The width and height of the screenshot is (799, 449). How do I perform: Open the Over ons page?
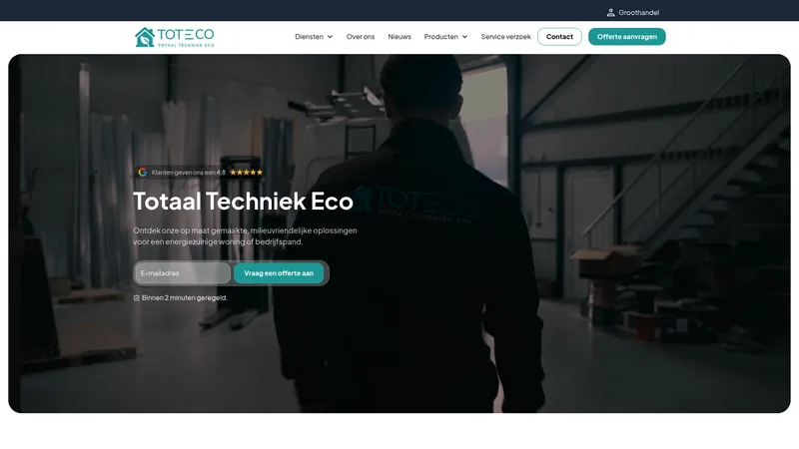tap(361, 37)
